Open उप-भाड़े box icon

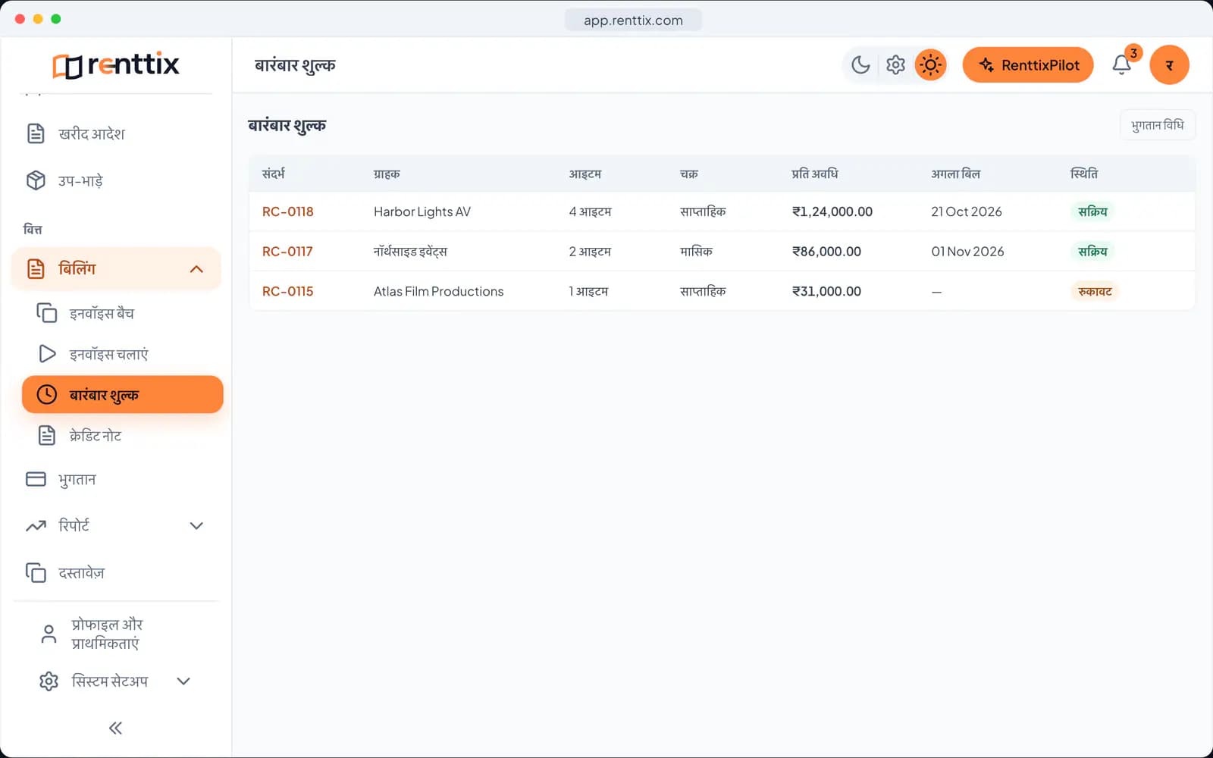click(x=36, y=180)
